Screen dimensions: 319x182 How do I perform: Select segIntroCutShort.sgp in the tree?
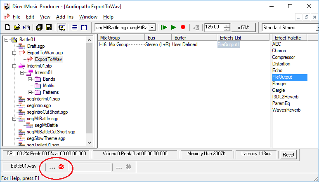[47, 112]
